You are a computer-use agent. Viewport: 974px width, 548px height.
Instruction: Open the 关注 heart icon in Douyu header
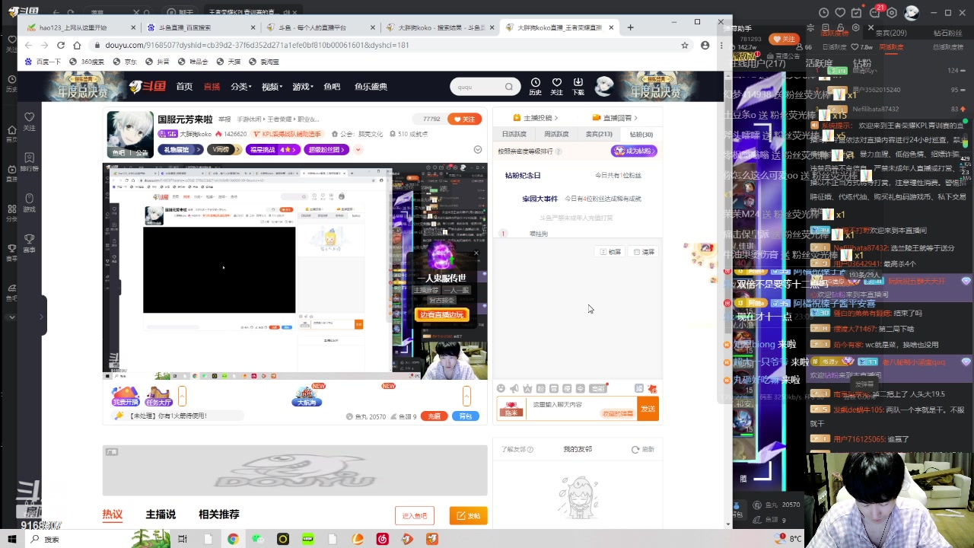point(557,86)
